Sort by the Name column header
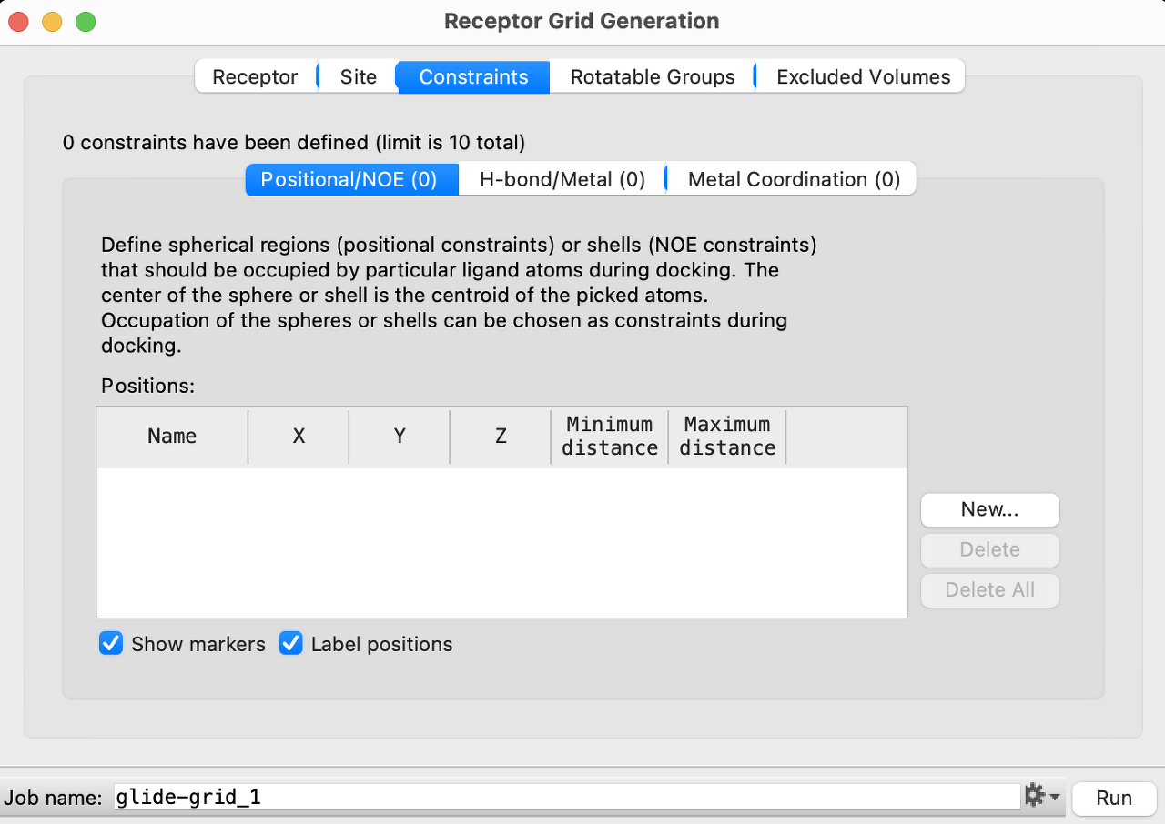The image size is (1165, 824). (172, 437)
